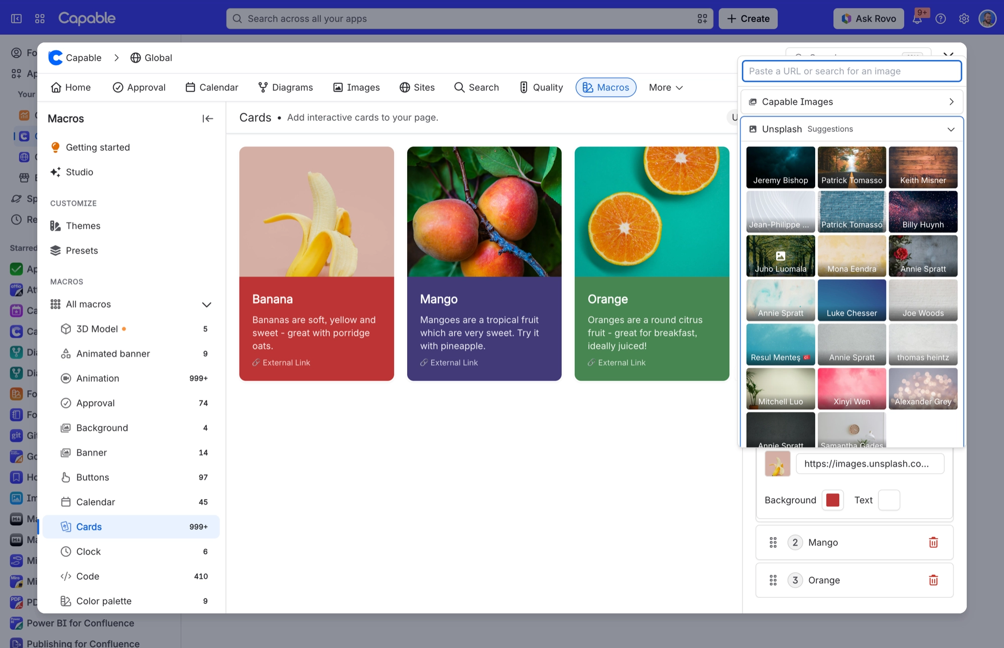Choose Xinyi Wen image thumbnail
The width and height of the screenshot is (1004, 648).
852,389
